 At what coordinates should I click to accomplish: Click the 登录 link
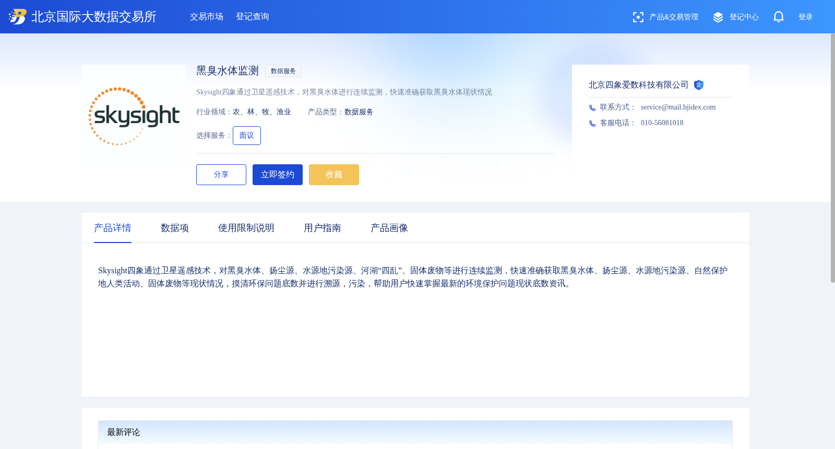click(806, 17)
